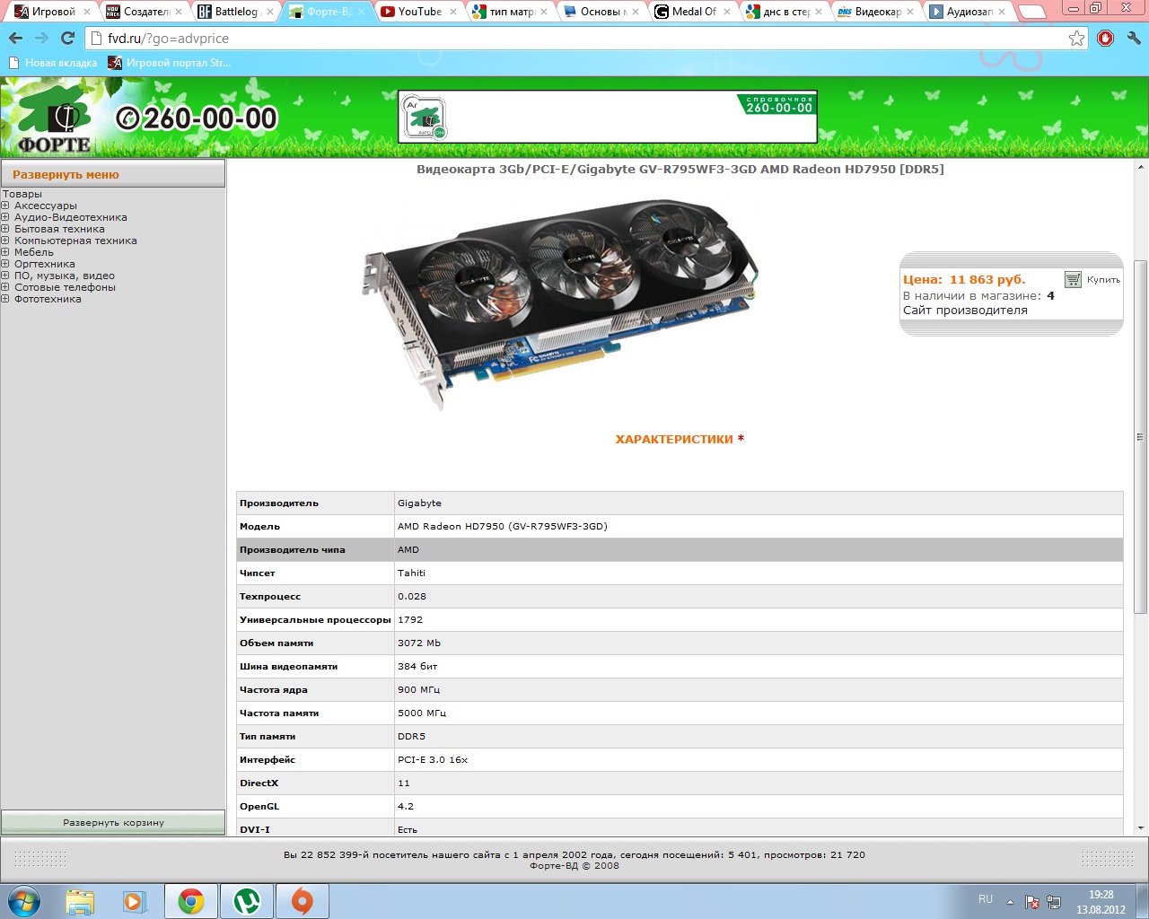Click the scrollbar down arrow
This screenshot has height=919, width=1149.
click(x=1141, y=828)
